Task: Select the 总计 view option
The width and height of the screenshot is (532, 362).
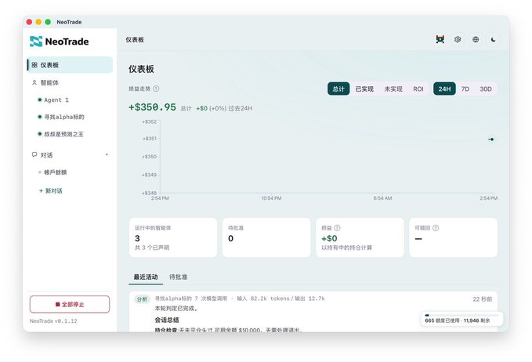Action: pyautogui.click(x=338, y=89)
